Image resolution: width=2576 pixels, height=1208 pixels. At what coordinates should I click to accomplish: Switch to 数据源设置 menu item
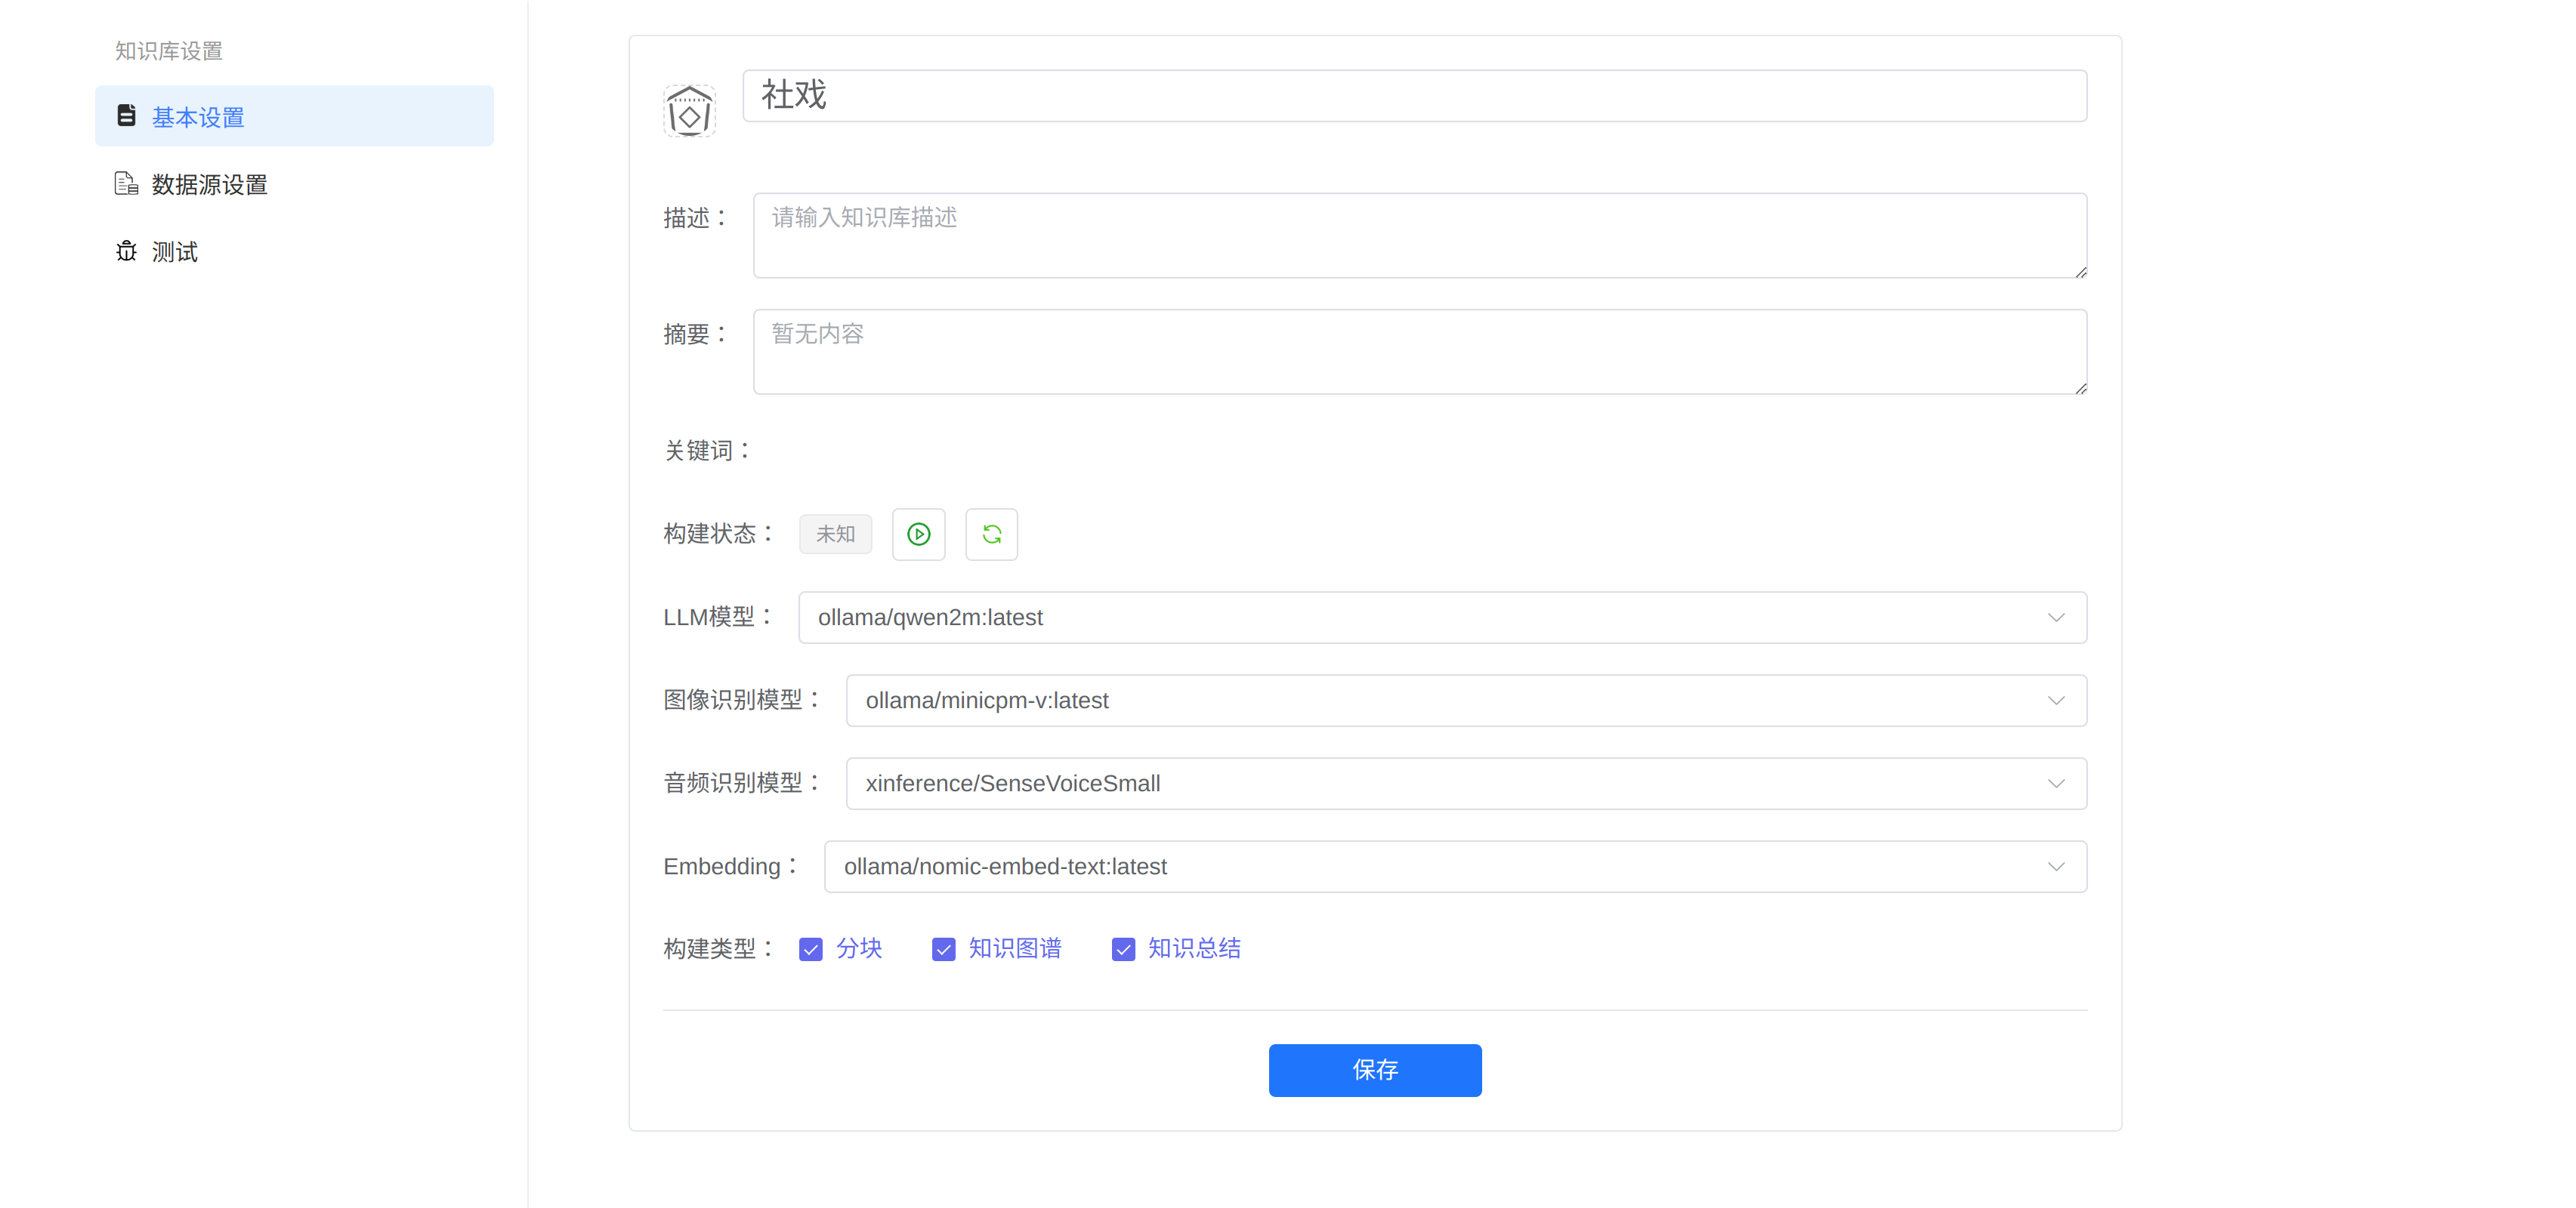[210, 185]
